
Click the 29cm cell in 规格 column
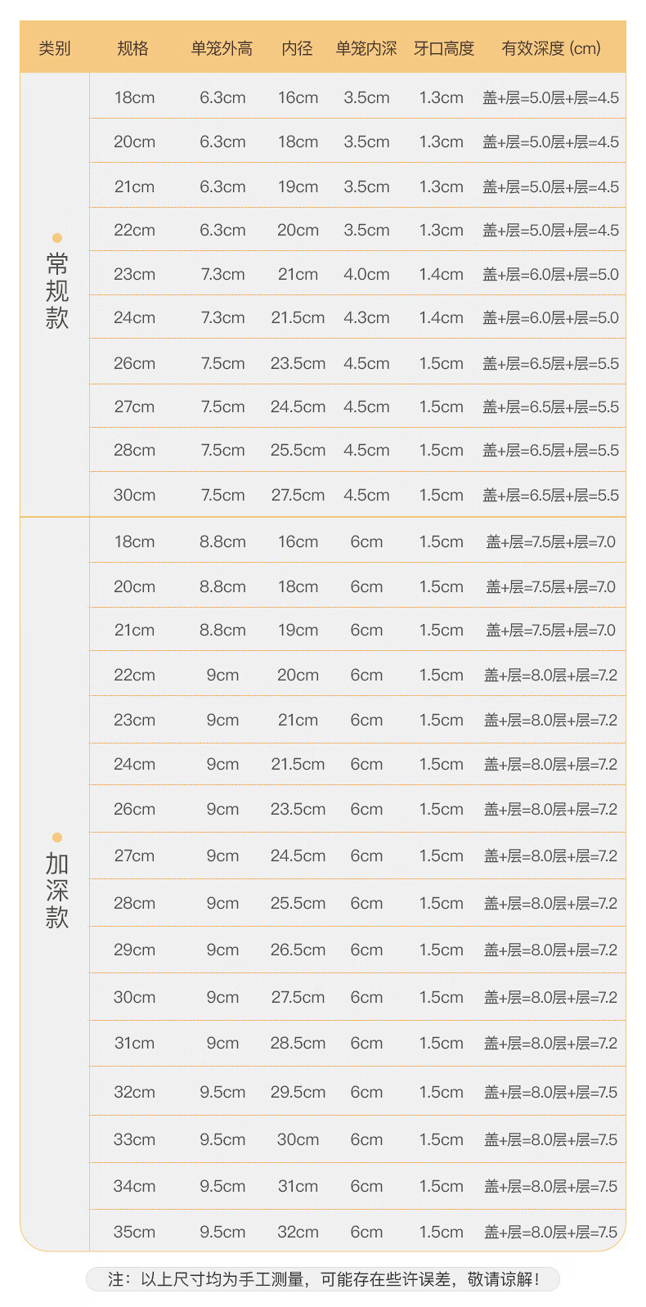[134, 950]
